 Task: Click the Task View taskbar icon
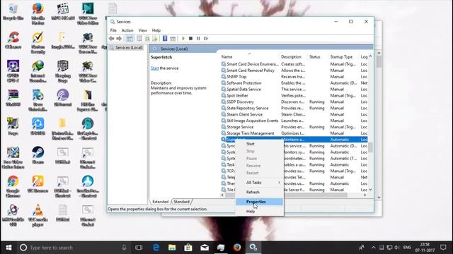pos(139,248)
